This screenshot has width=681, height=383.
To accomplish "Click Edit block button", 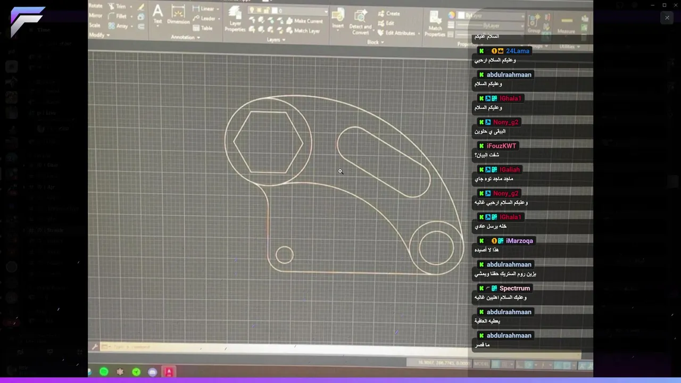I will [386, 23].
